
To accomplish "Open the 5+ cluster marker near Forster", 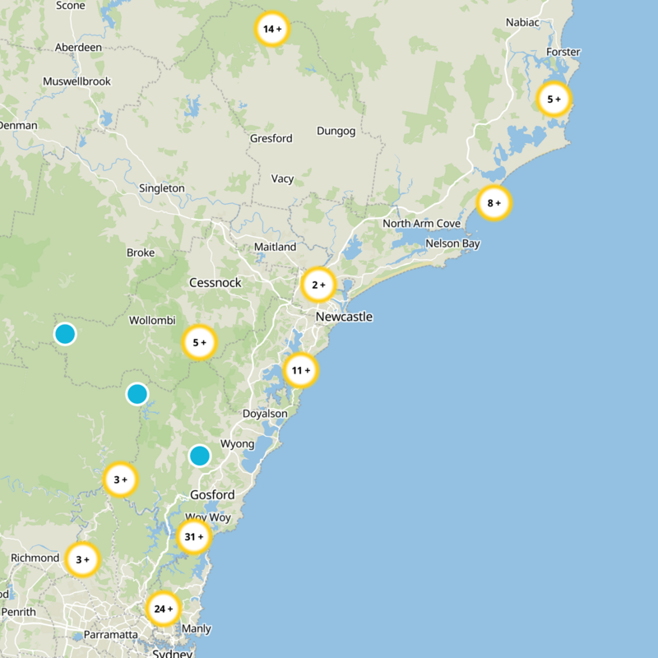I will click(x=554, y=100).
